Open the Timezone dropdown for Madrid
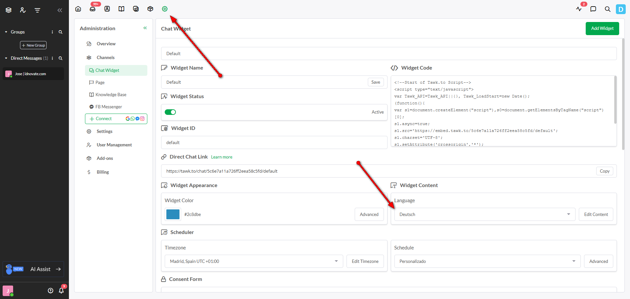 tap(253, 261)
